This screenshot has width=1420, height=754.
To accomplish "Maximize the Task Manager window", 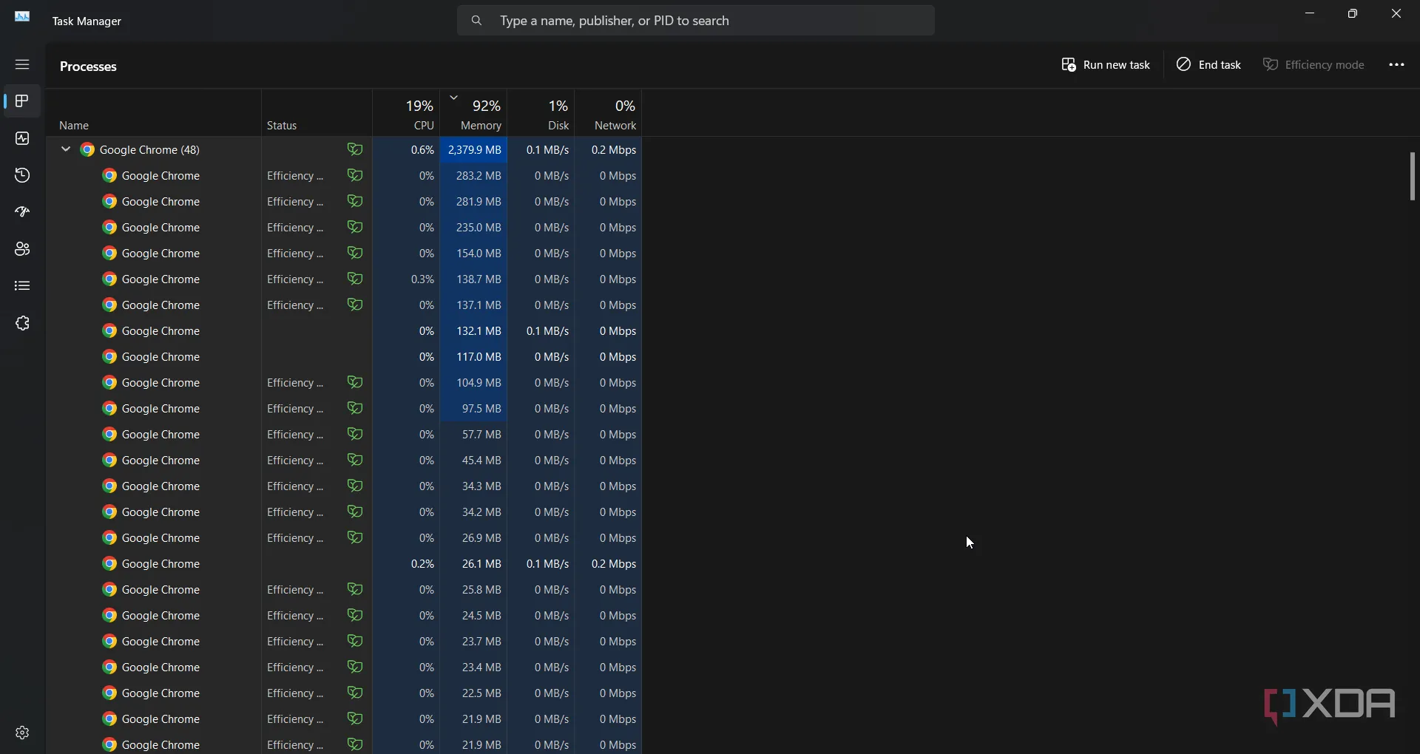I will coord(1353,14).
